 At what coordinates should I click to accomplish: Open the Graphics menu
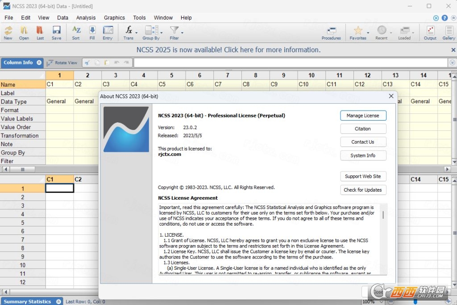pyautogui.click(x=114, y=18)
